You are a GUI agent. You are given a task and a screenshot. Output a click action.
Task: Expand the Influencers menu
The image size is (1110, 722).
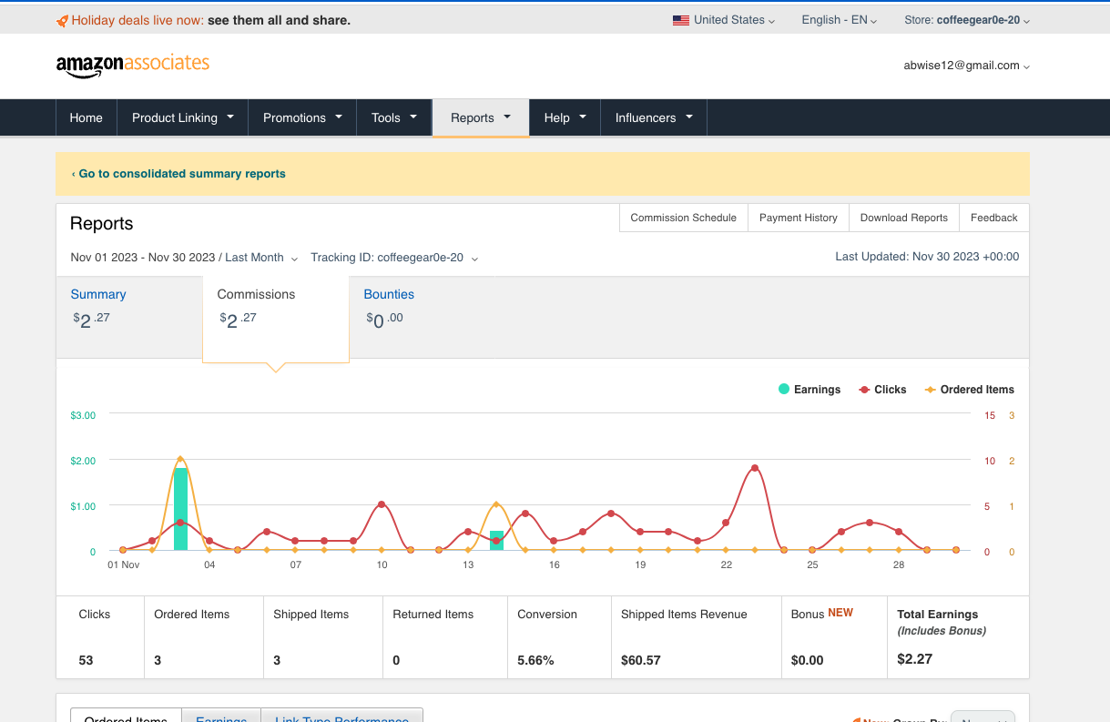(654, 117)
